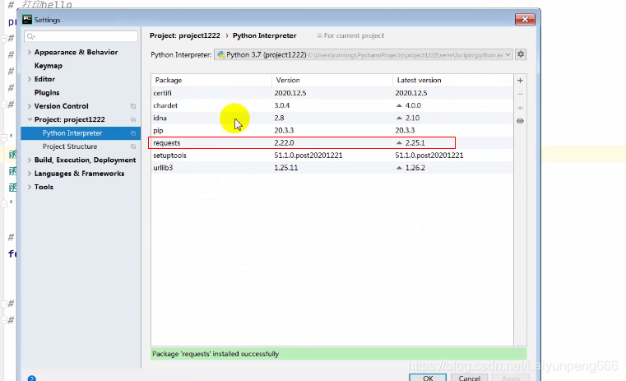
Task: Select the pip package row
Action: [332, 130]
